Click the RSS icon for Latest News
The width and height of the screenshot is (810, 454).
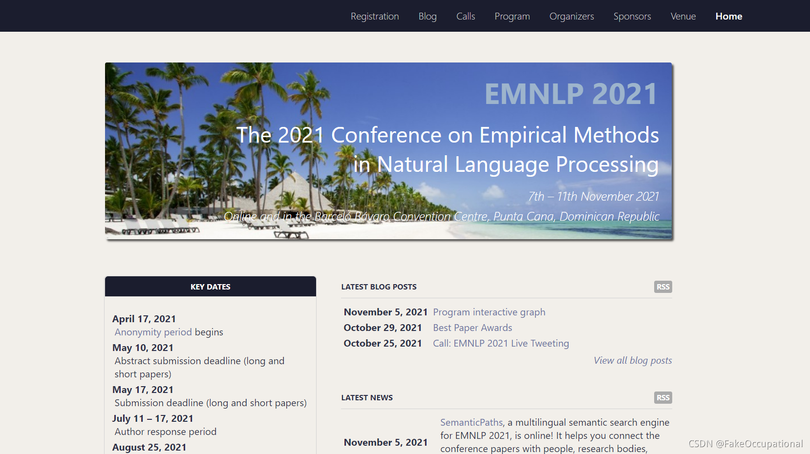(x=663, y=397)
